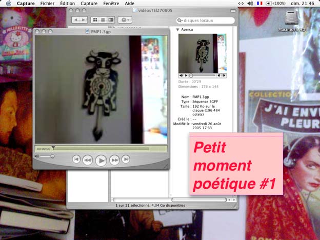Click Dimensions : 176 x 144 text
The height and width of the screenshot is (240, 320).
[198, 87]
